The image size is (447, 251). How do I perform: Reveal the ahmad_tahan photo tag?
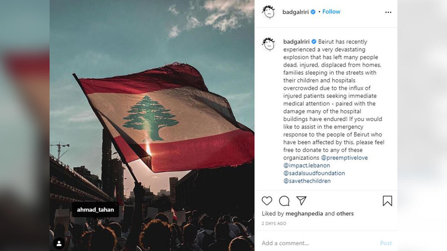[x=95, y=209]
